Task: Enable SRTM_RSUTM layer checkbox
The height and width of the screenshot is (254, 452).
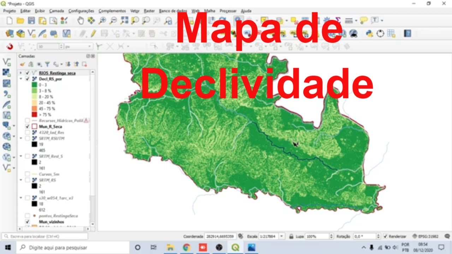Action: [27, 138]
